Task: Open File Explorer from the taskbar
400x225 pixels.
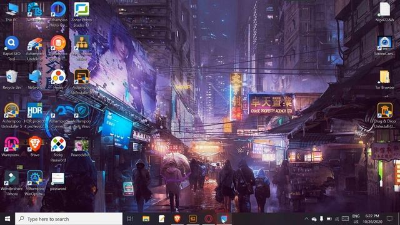Action: click(x=146, y=219)
